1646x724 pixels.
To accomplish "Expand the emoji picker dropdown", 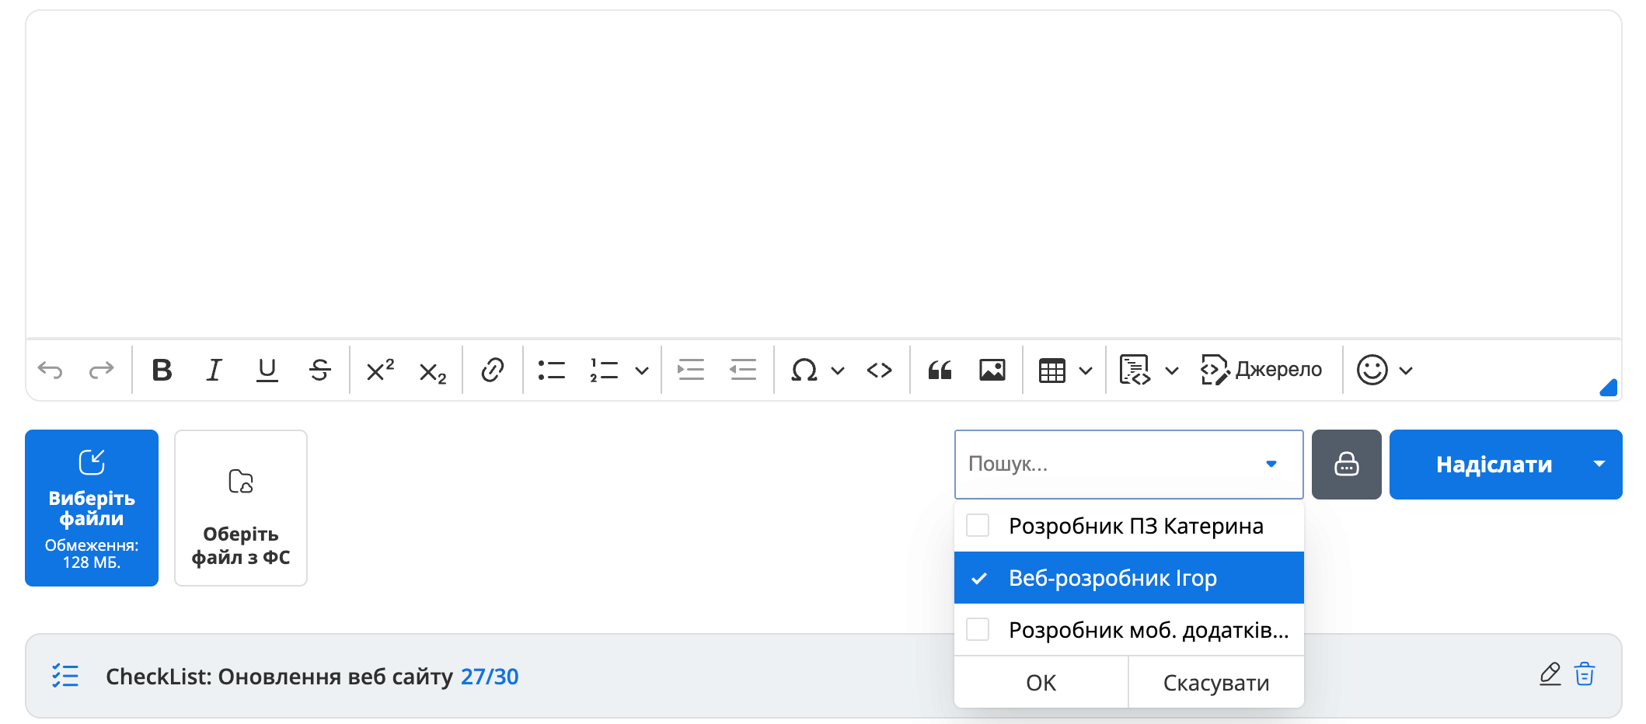I will (1405, 371).
